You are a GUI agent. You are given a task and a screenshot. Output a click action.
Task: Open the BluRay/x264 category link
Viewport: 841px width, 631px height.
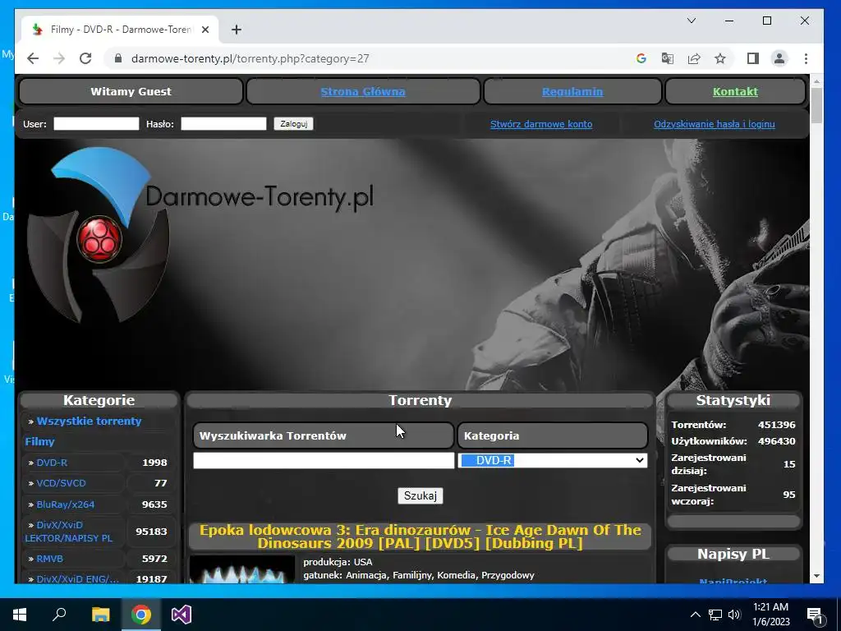66,504
